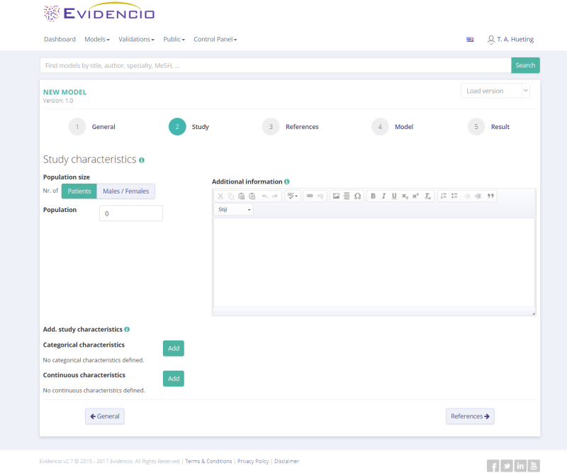Click the Population number input field
This screenshot has height=473, width=567.
[131, 213]
